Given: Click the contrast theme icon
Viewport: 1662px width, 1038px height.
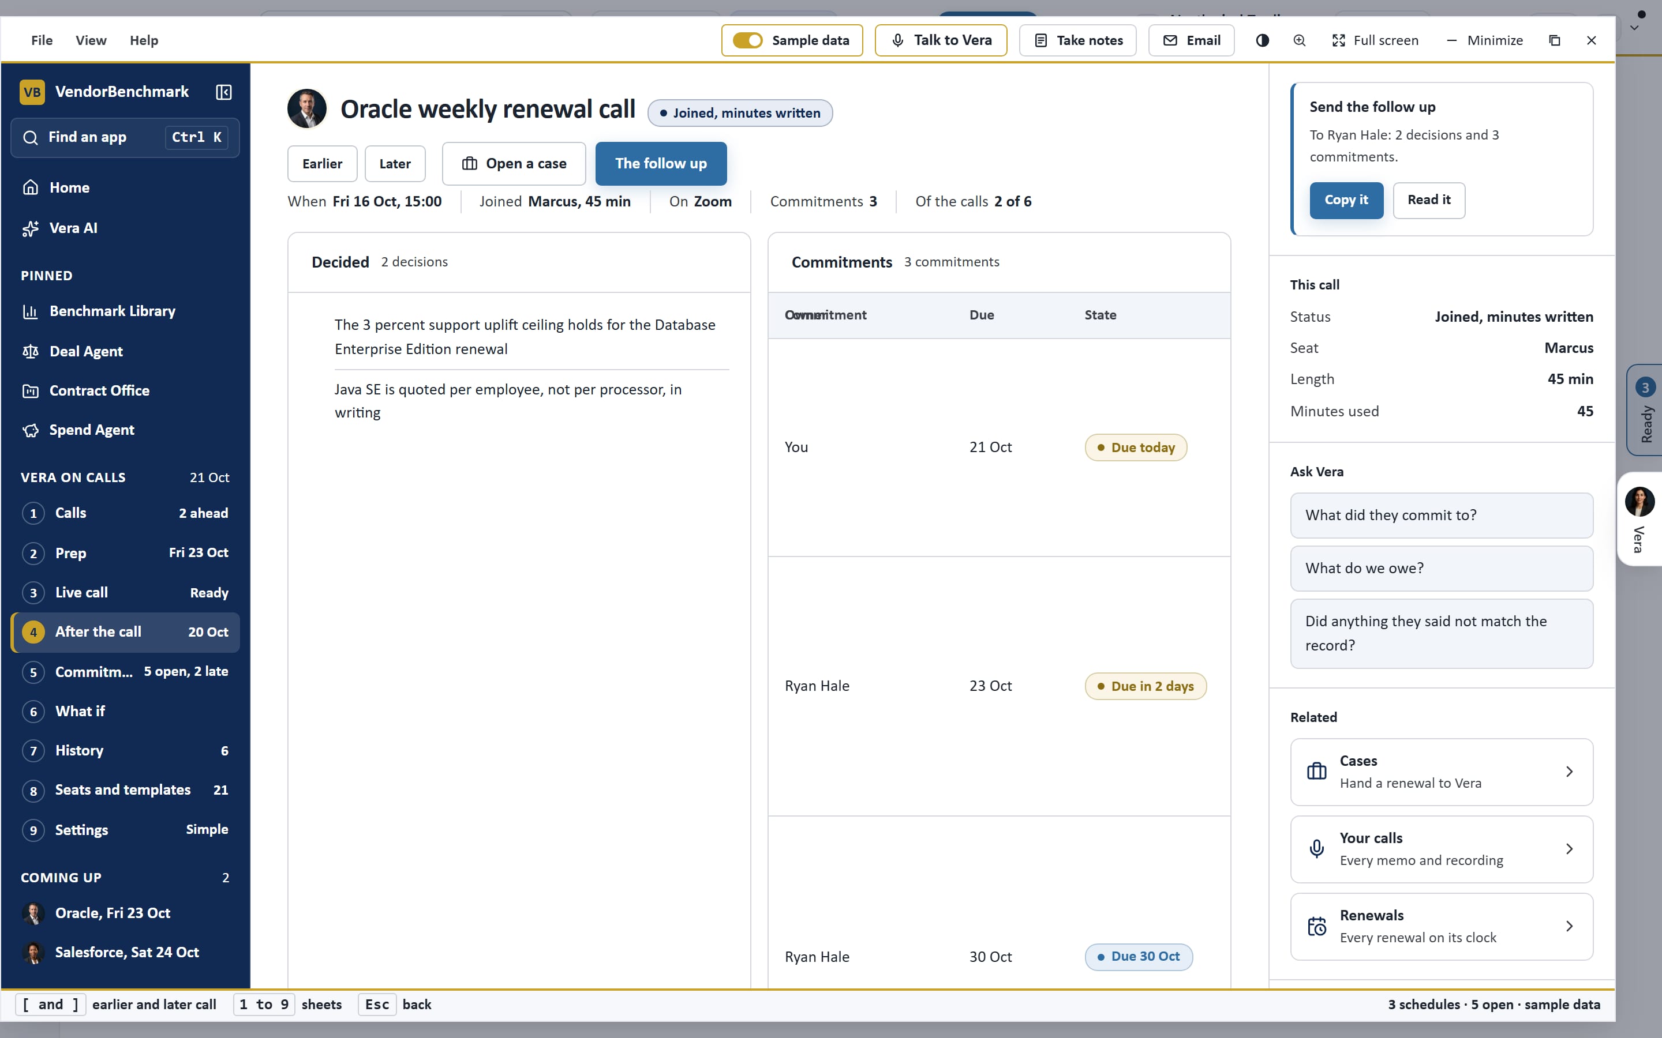Looking at the screenshot, I should 1262,40.
